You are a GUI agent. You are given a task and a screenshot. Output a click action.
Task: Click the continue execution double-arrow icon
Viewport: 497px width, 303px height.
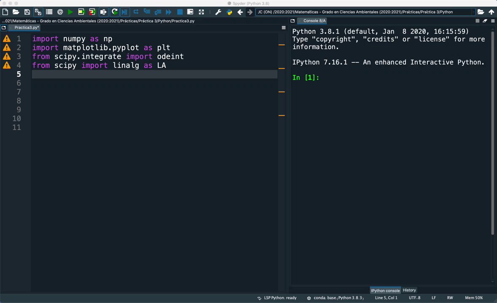pos(169,12)
